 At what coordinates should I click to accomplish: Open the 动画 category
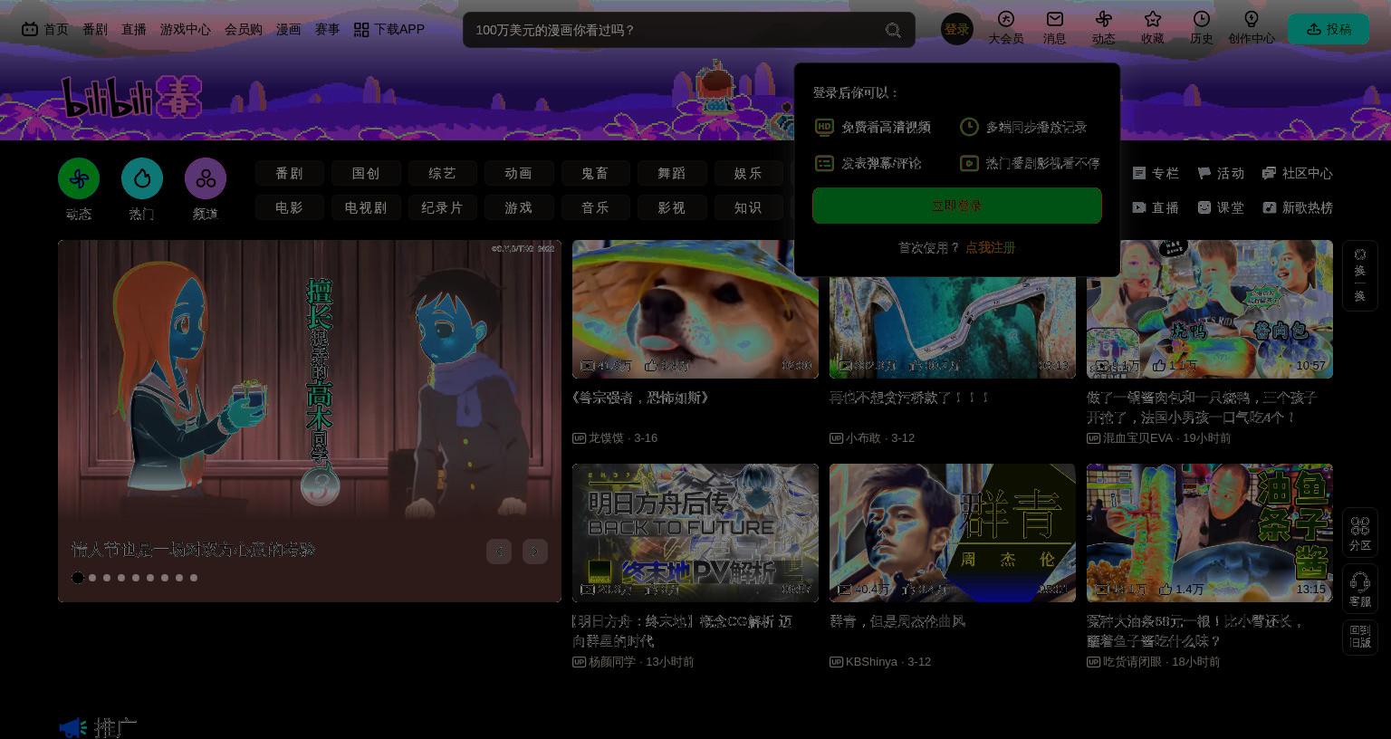pos(518,173)
